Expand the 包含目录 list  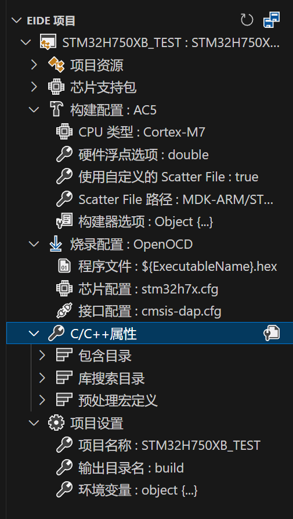point(42,356)
